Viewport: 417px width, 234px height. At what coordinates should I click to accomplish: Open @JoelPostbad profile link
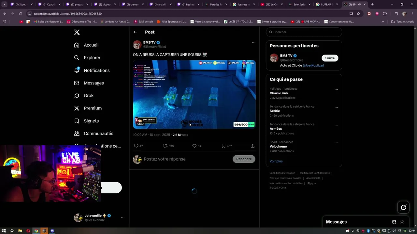click(313, 65)
